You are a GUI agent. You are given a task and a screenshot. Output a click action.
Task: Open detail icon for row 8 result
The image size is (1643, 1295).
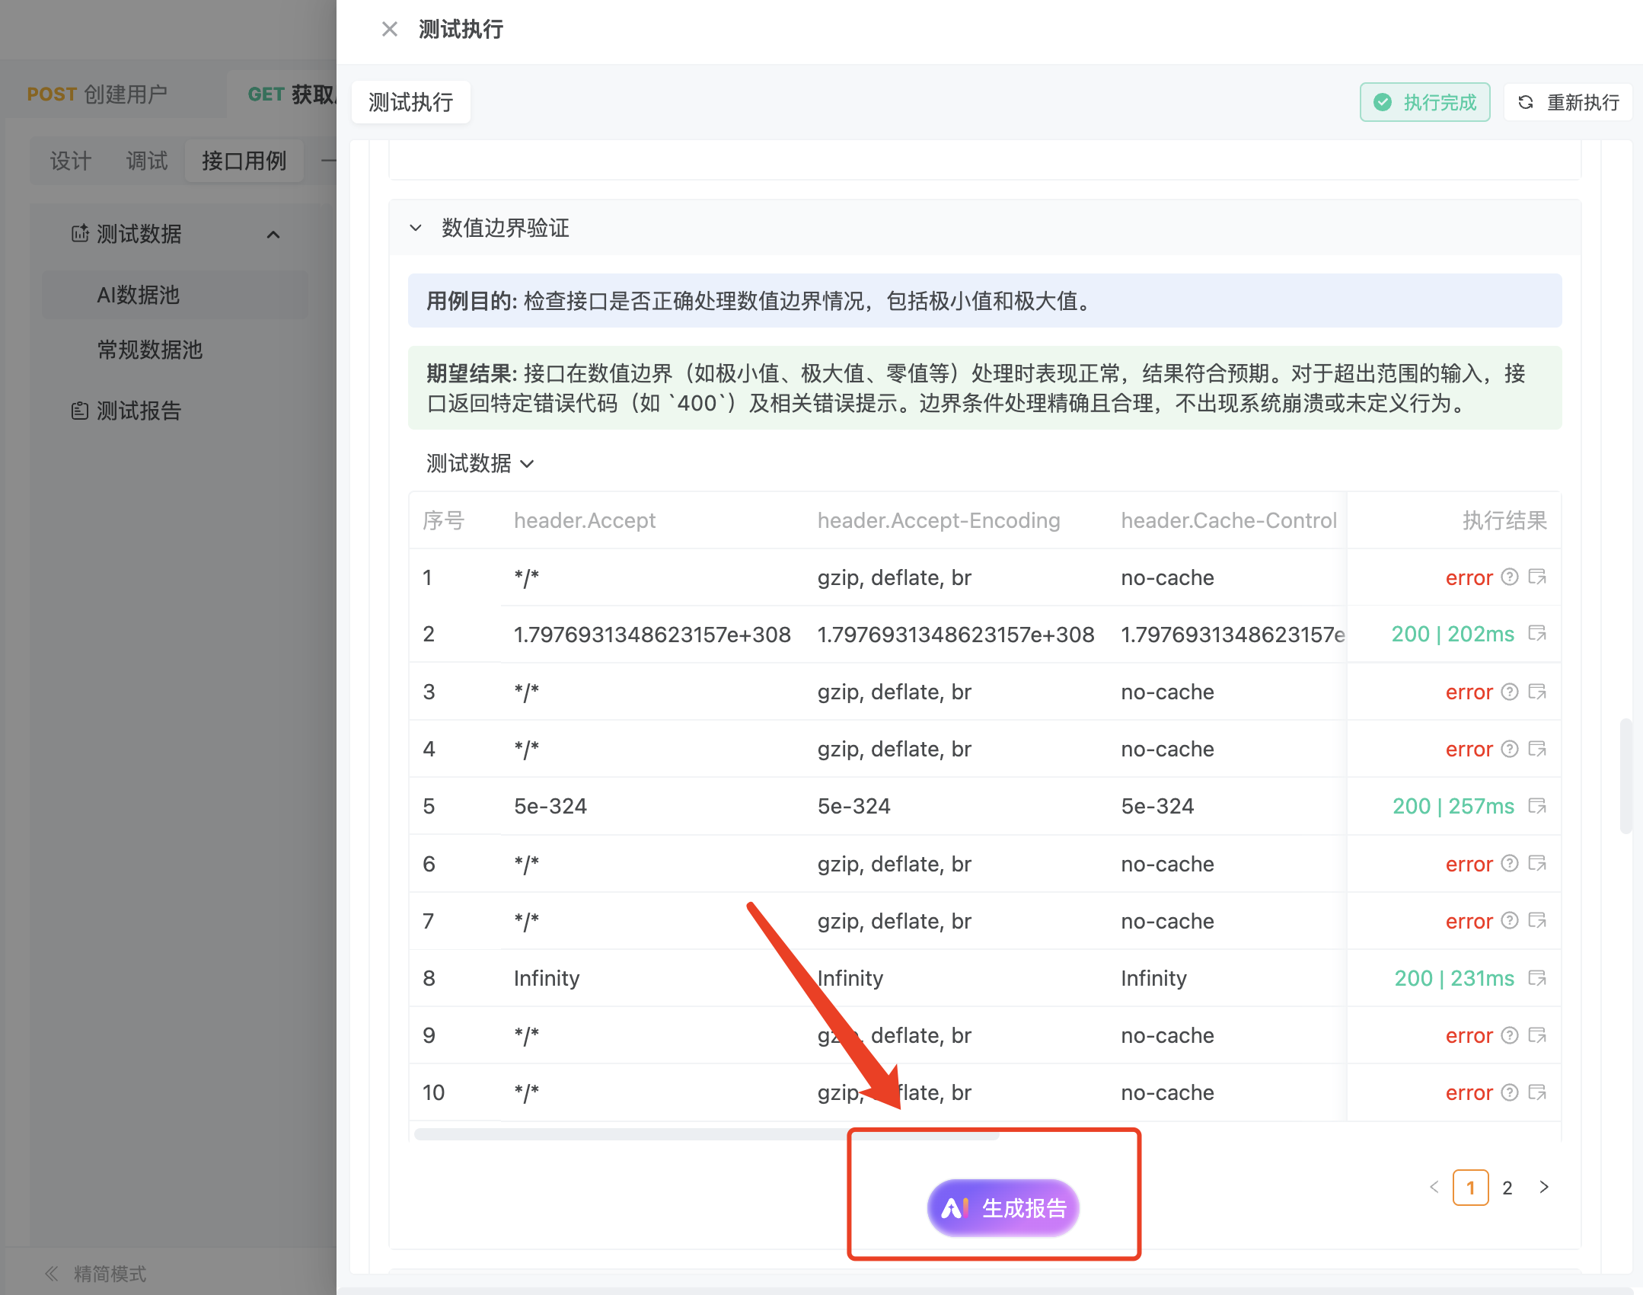pyautogui.click(x=1537, y=978)
